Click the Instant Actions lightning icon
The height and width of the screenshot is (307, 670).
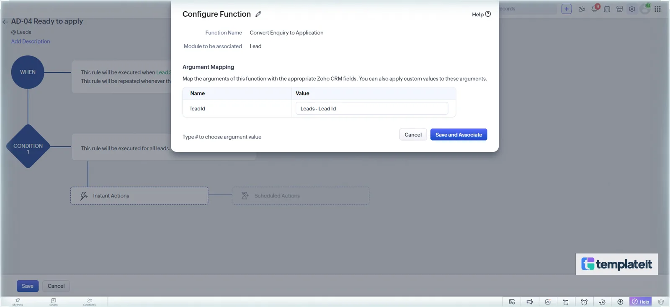84,196
